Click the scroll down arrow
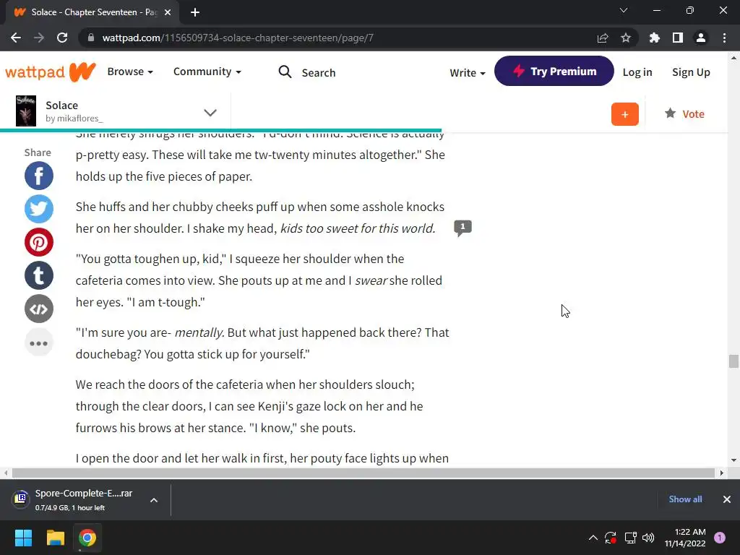Image resolution: width=740 pixels, height=555 pixels. [733, 460]
